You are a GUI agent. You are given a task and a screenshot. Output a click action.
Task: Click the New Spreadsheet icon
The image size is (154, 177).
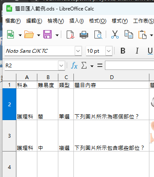pos(10,34)
